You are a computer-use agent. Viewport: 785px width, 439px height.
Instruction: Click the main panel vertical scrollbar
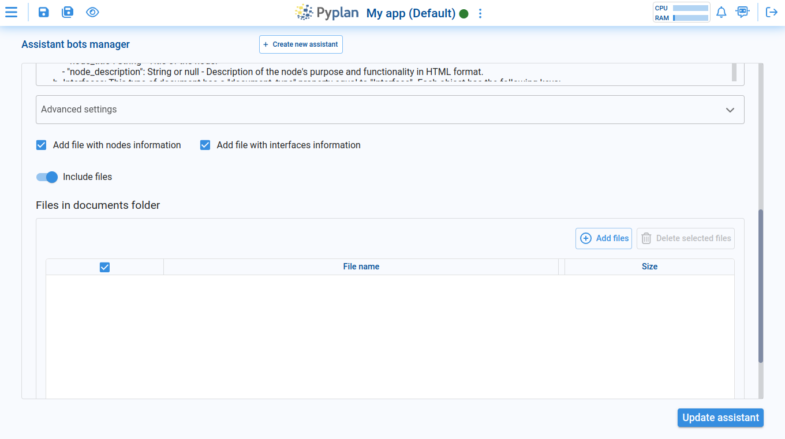point(761,286)
